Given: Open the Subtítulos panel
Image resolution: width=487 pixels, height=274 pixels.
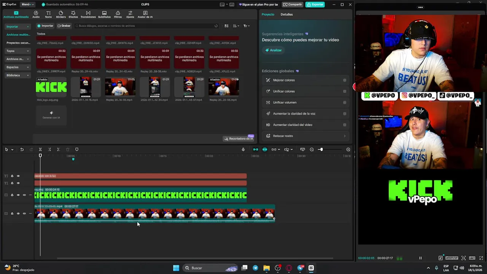Looking at the screenshot, I should click(104, 14).
